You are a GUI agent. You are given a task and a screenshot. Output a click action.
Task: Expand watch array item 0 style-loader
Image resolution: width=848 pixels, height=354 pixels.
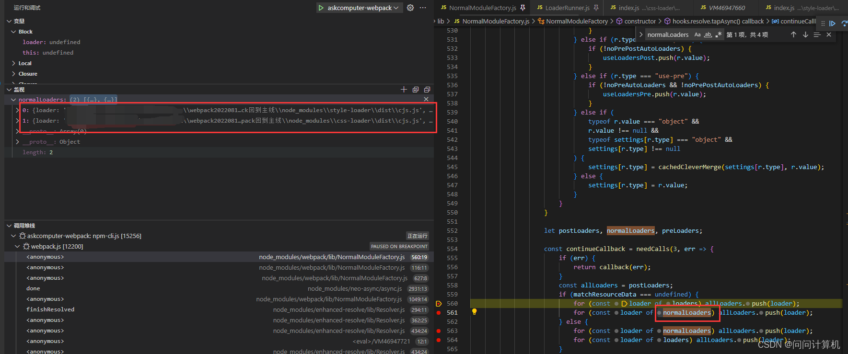pos(18,110)
